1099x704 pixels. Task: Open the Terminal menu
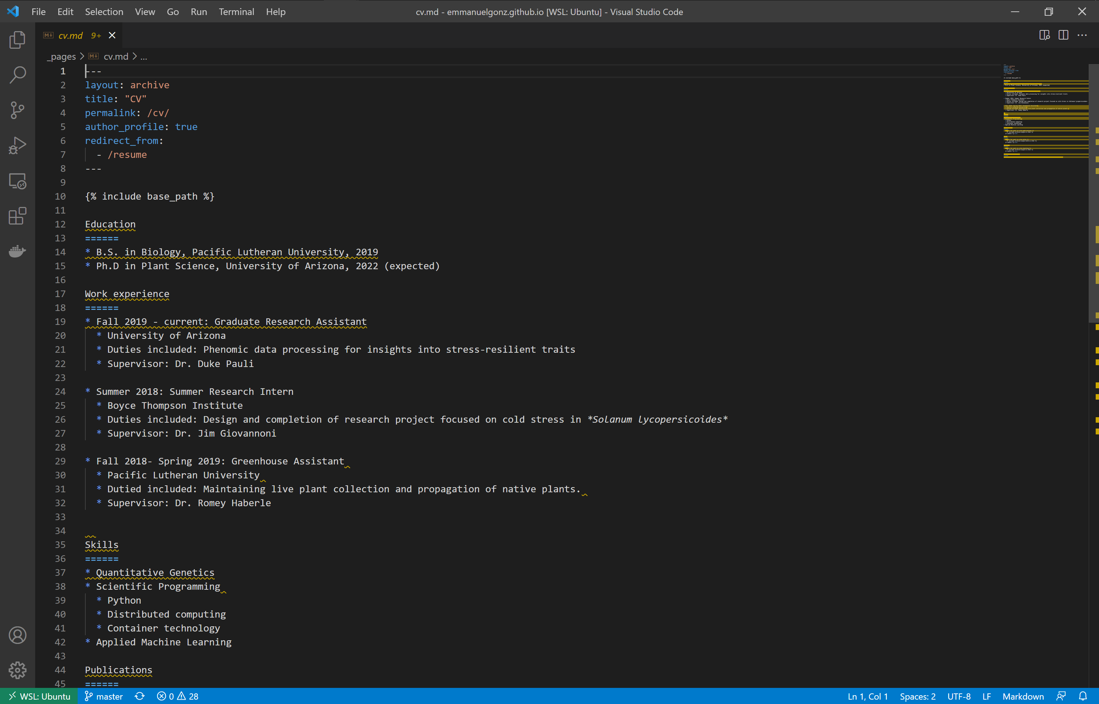236,12
